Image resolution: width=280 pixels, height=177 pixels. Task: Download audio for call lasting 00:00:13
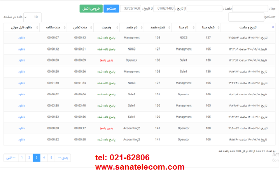22,38
